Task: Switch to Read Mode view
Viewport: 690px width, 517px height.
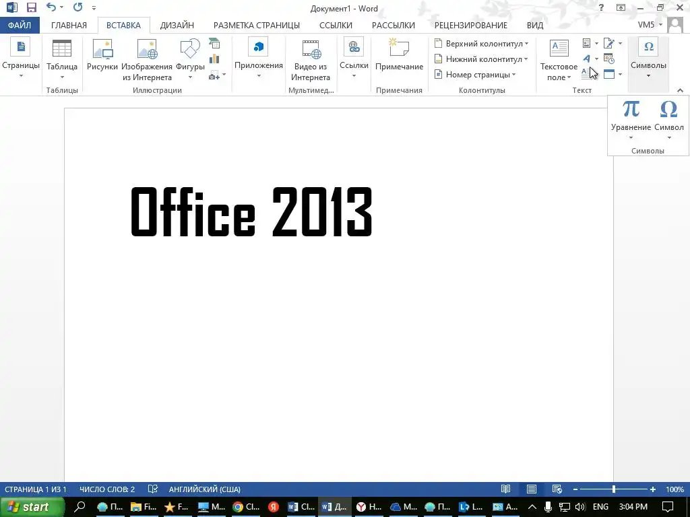Action: click(x=506, y=489)
